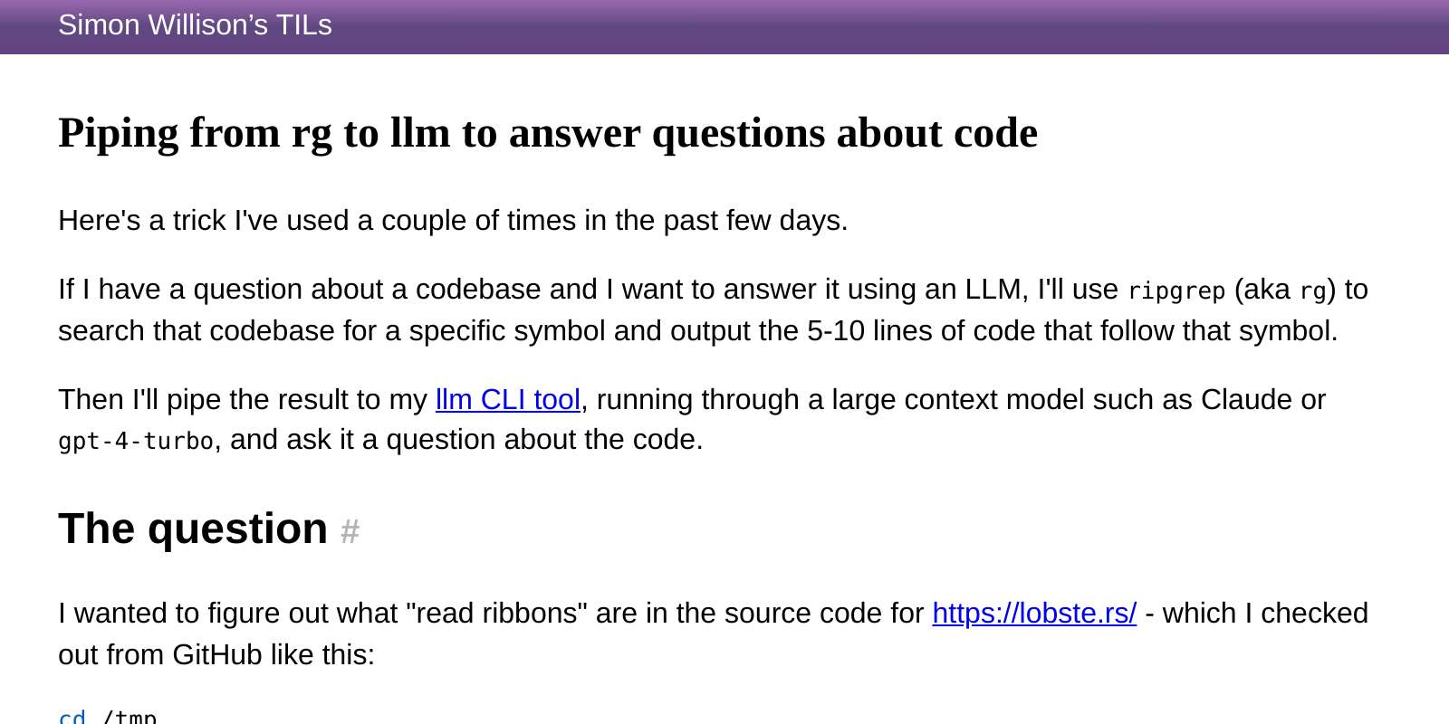This screenshot has width=1449, height=724.
Task: Click the first introductory paragraph
Action: click(453, 220)
